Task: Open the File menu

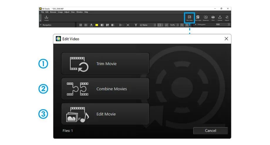Action: (x=42, y=12)
